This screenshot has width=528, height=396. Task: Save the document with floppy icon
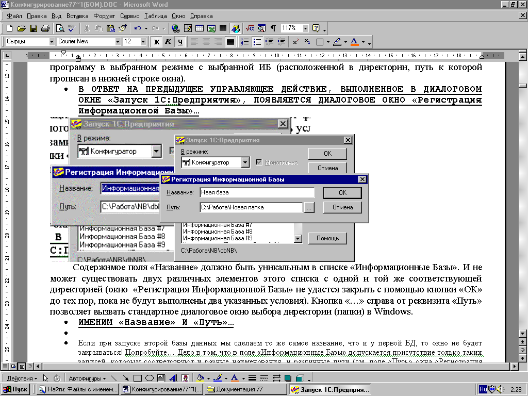click(x=34, y=28)
